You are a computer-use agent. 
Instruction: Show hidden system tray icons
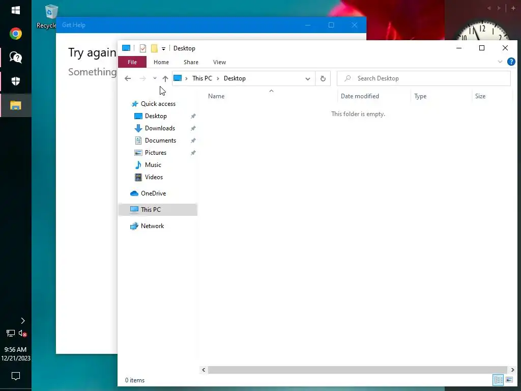click(22, 321)
